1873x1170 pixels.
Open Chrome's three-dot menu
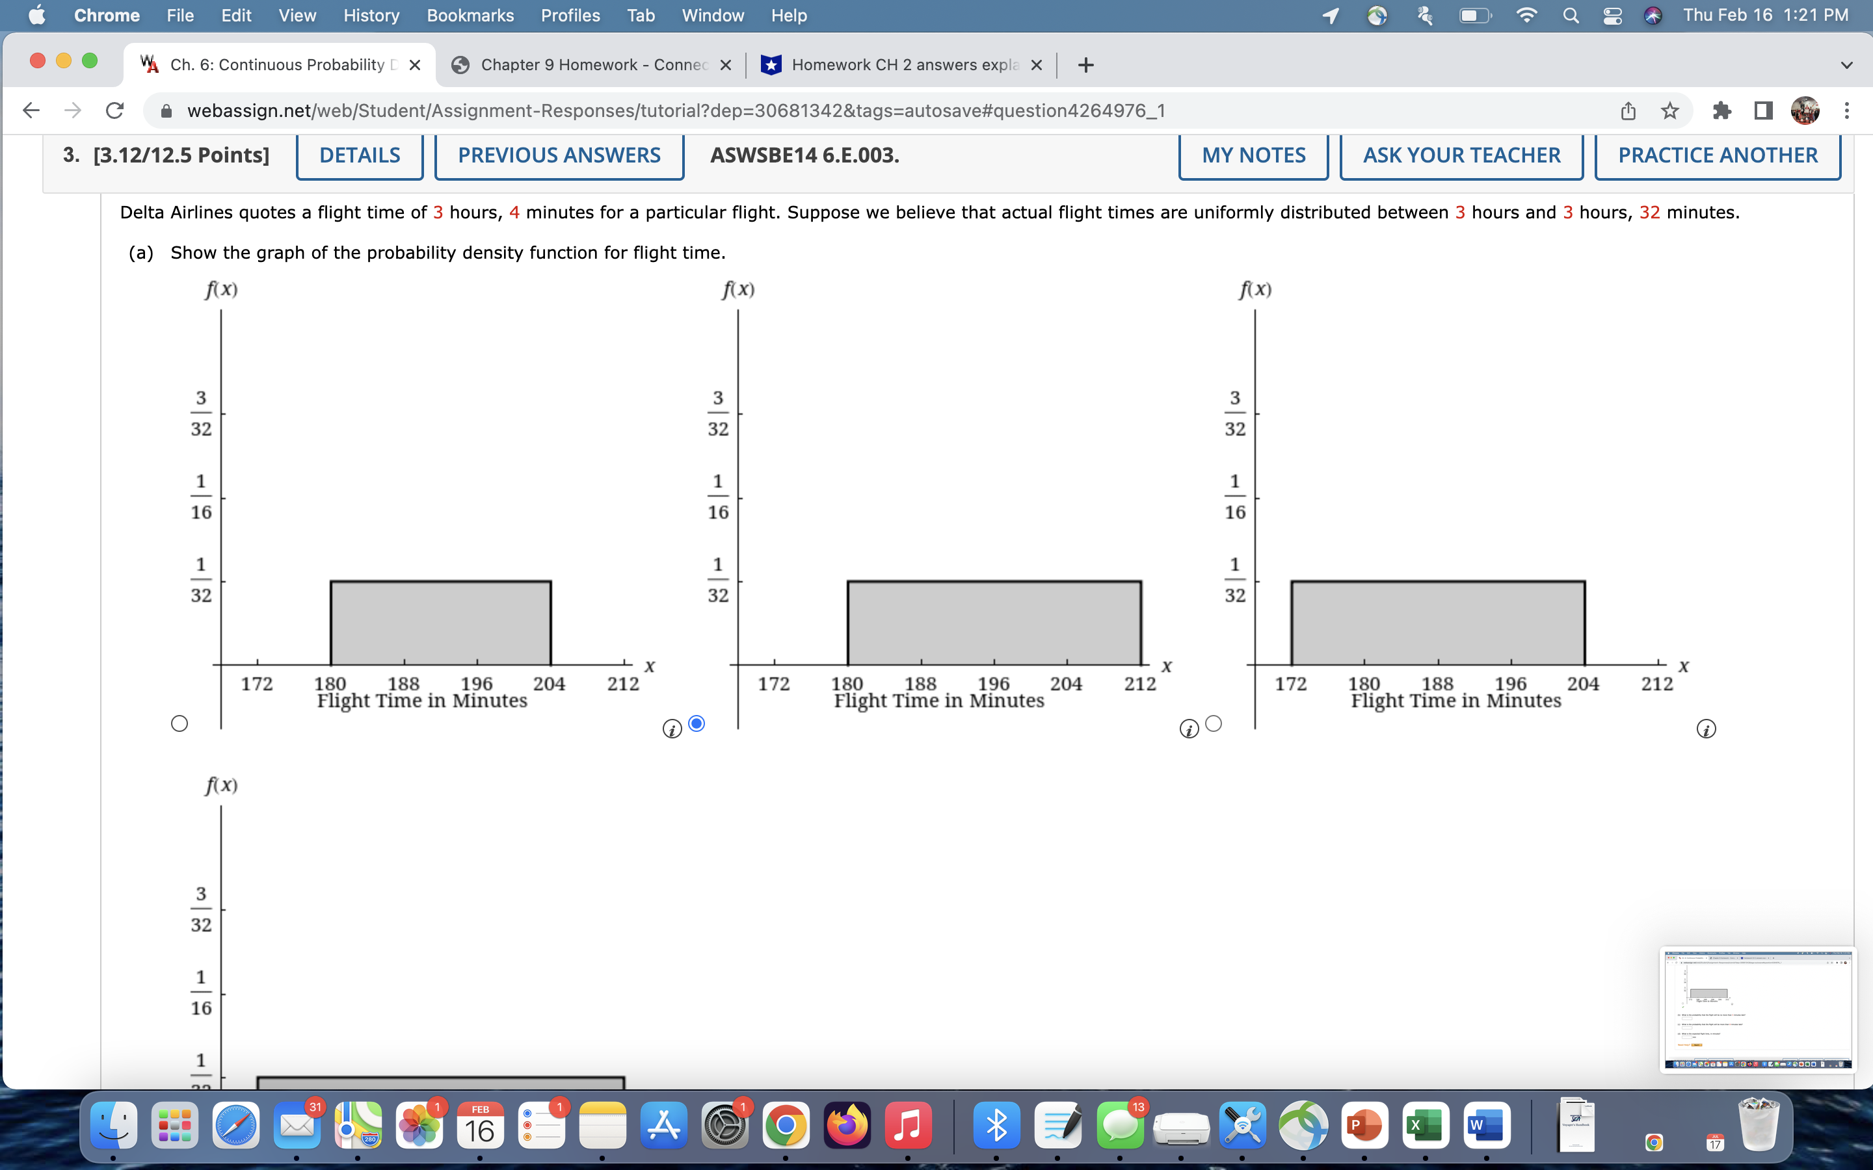1848,110
